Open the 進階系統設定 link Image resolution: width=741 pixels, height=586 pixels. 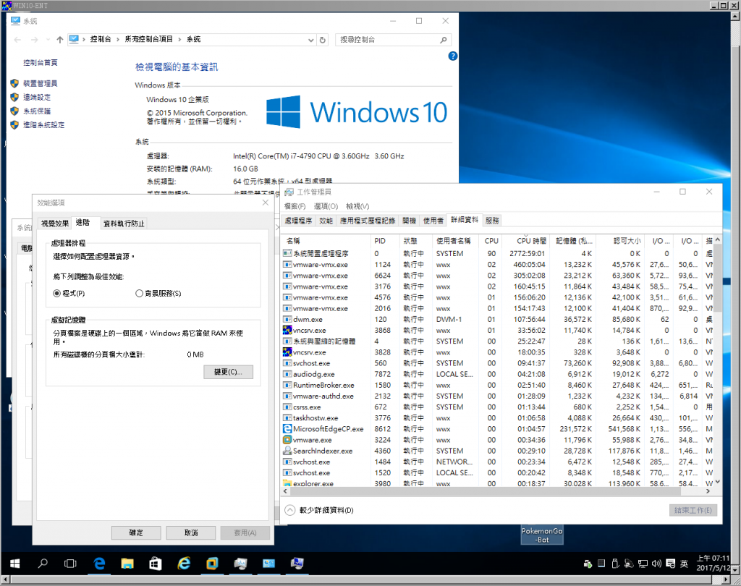[x=44, y=124]
